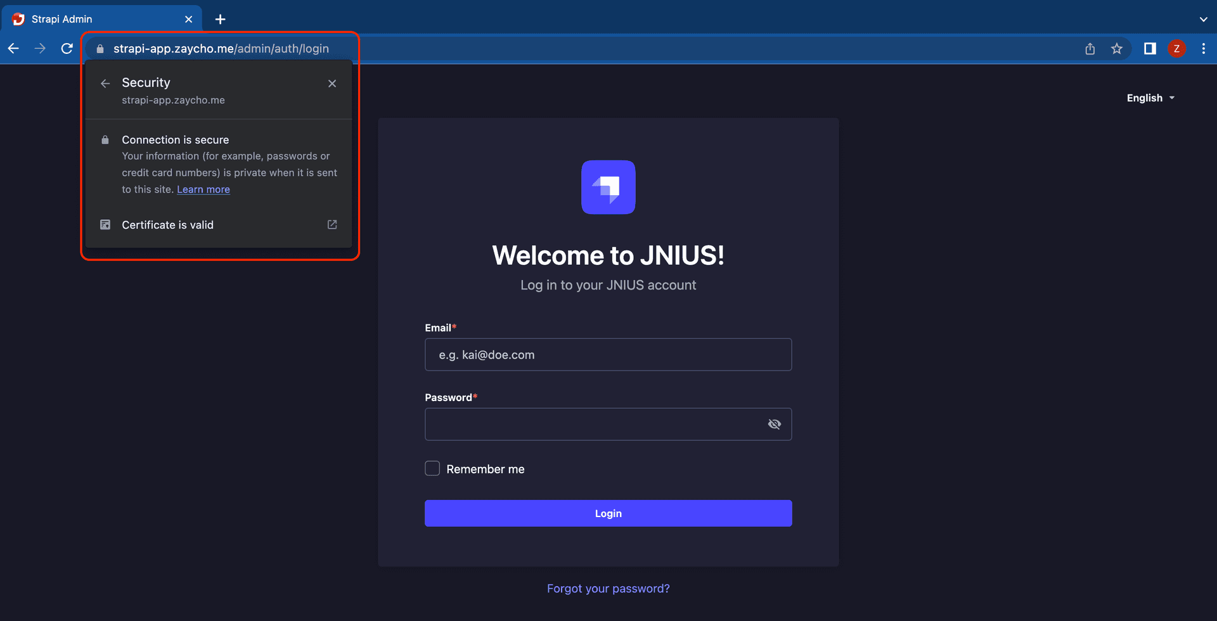The image size is (1217, 621).
Task: Toggle password visibility eye icon
Action: tap(775, 424)
